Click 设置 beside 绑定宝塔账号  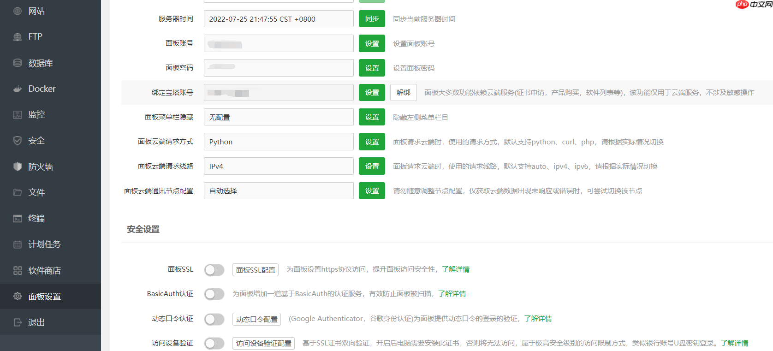point(372,93)
